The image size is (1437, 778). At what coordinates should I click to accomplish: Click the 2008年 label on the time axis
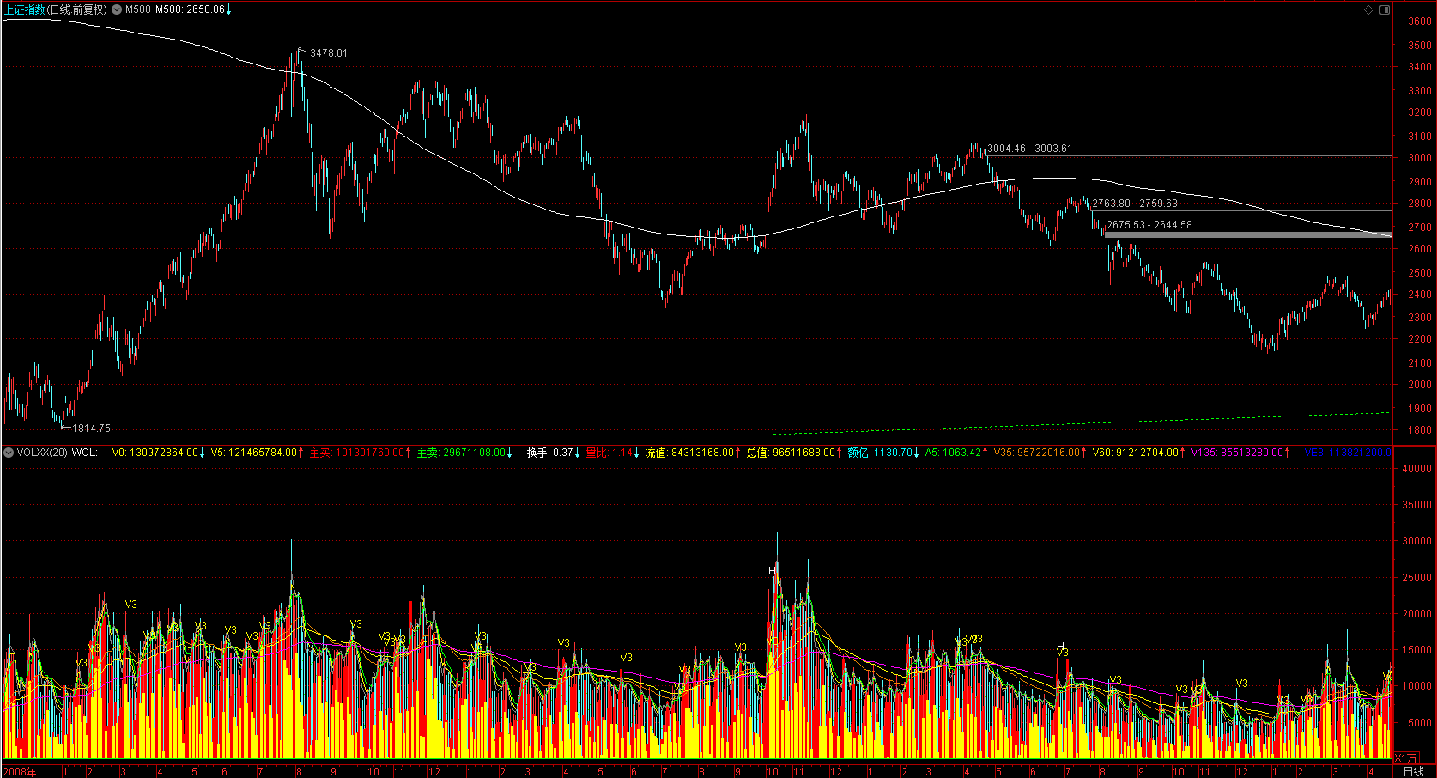20,771
